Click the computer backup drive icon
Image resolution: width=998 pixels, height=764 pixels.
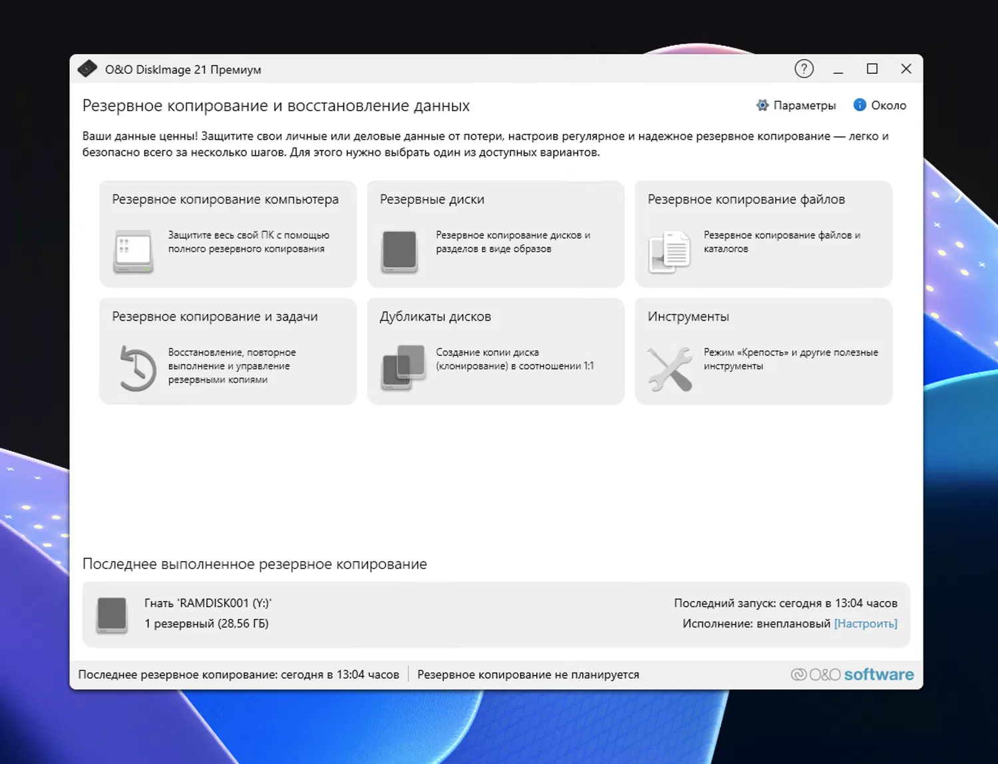coord(133,252)
